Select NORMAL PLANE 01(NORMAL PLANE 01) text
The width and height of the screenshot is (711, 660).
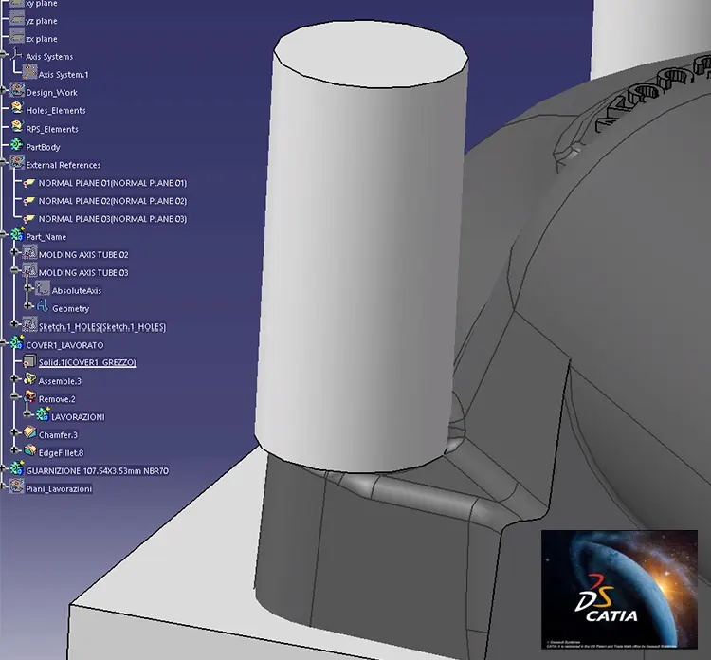tap(113, 183)
